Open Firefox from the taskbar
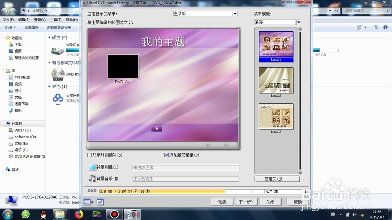Viewport: 392px width, 220px height. pos(79,214)
